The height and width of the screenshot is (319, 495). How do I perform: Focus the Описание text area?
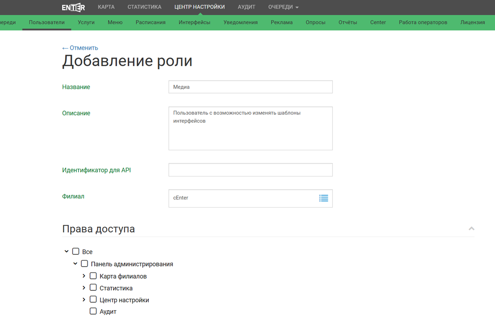pyautogui.click(x=250, y=128)
